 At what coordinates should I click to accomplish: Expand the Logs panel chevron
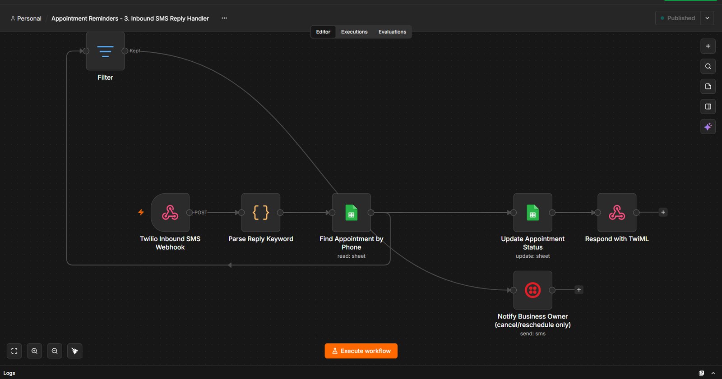click(713, 373)
